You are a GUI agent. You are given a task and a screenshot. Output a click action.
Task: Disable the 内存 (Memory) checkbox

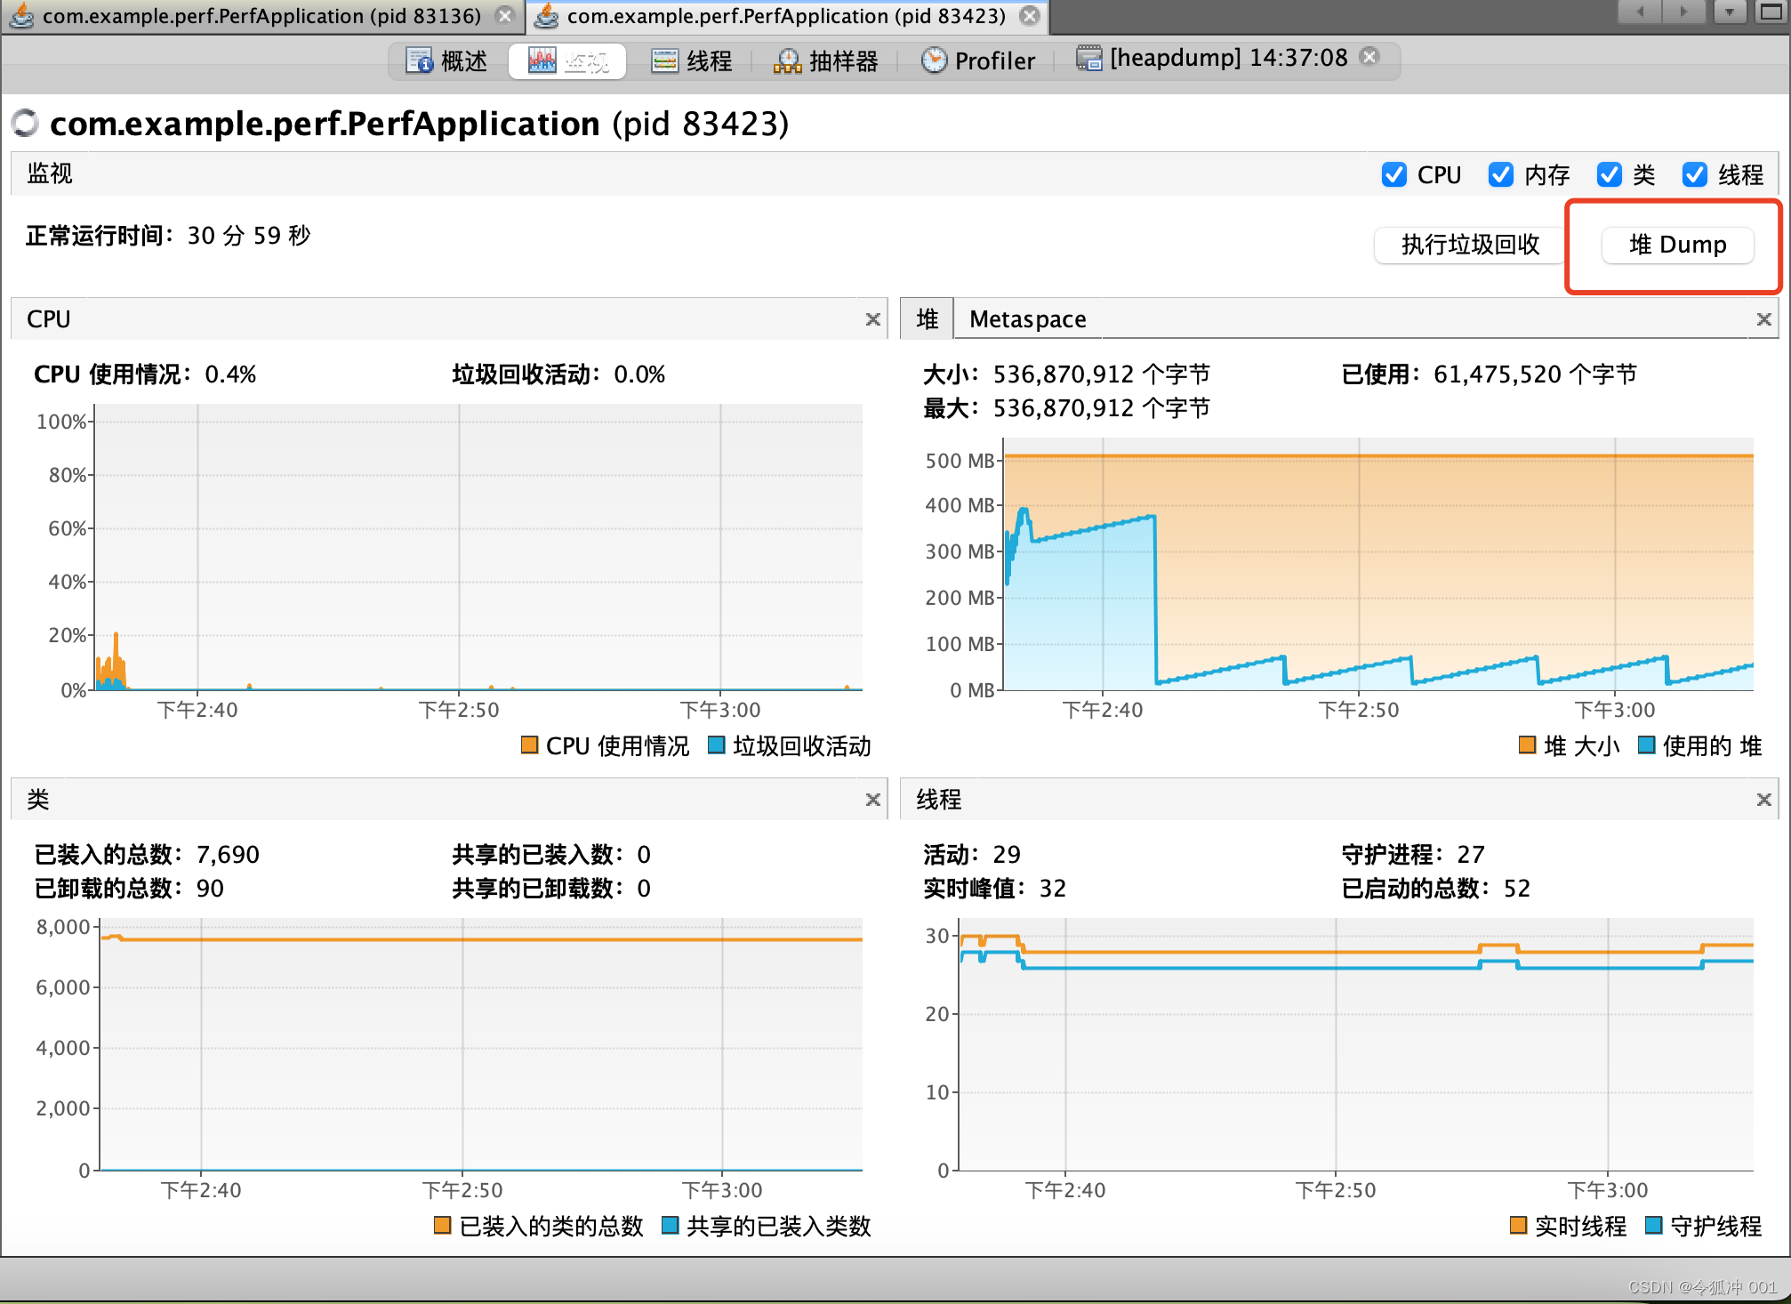pyautogui.click(x=1500, y=174)
